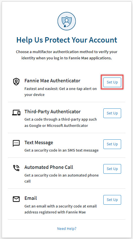Click the Automated Phone Call phone icon
Image resolution: width=133 pixels, height=239 pixels.
16,168
